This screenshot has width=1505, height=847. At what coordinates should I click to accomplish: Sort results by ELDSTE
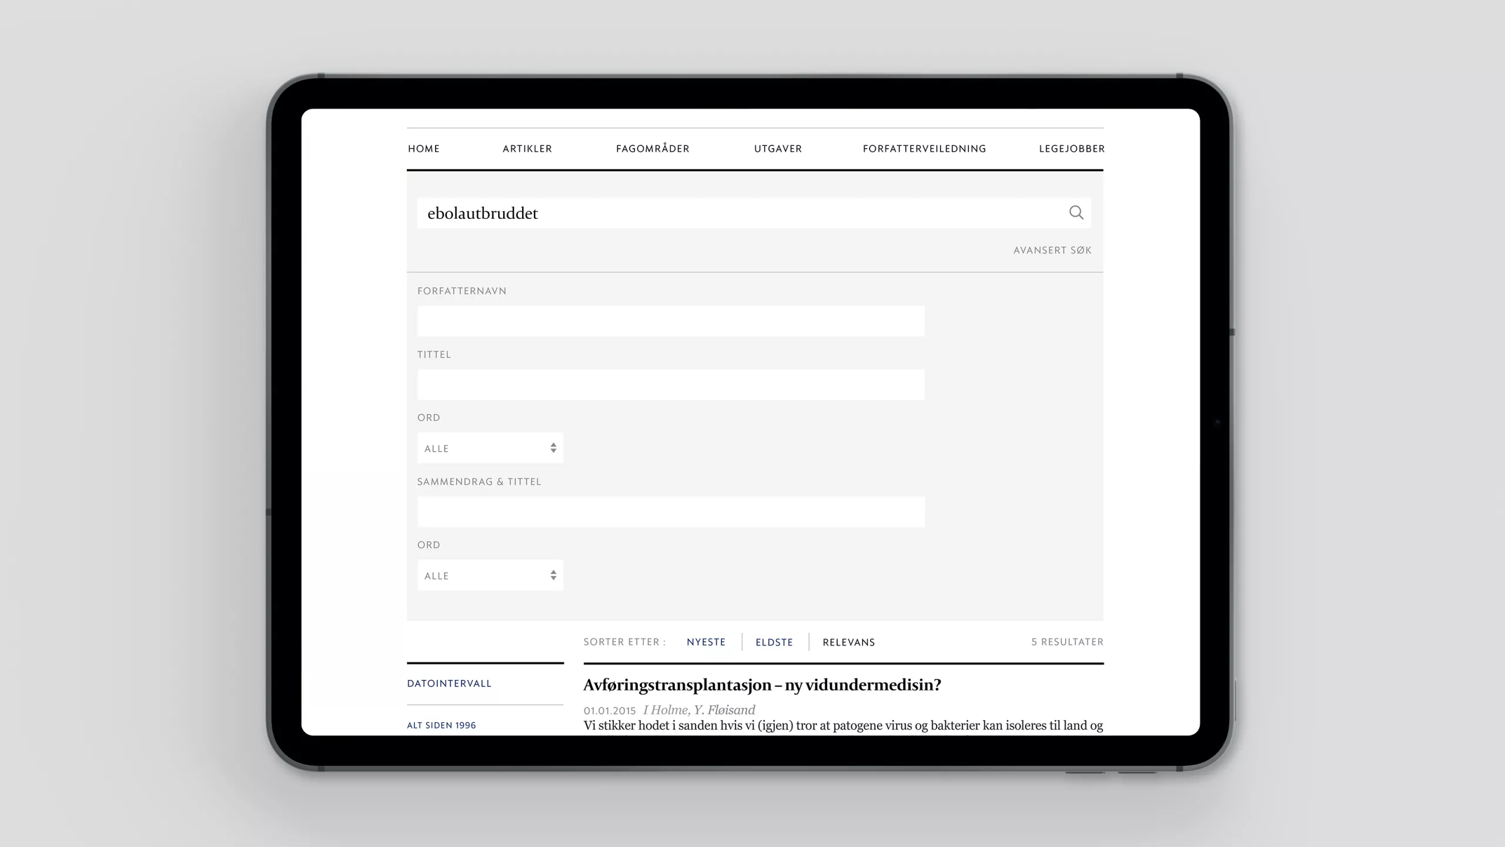pos(774,642)
